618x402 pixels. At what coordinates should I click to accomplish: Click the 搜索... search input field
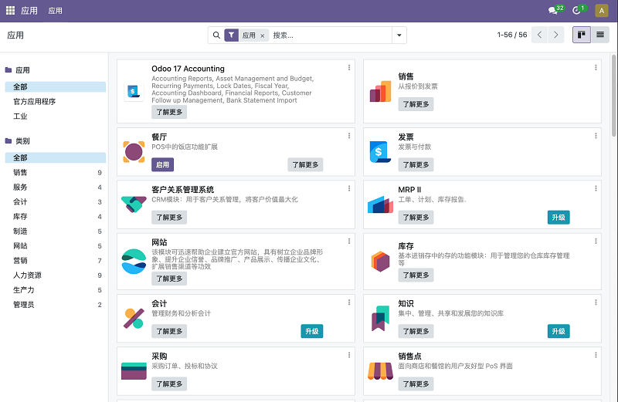[331, 35]
